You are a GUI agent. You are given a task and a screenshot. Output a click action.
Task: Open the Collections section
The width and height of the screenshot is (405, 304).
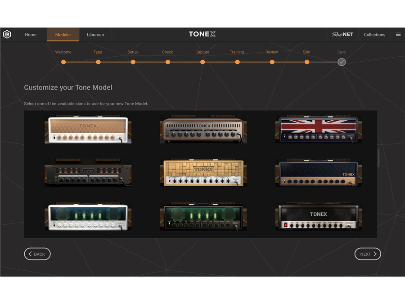pos(374,35)
